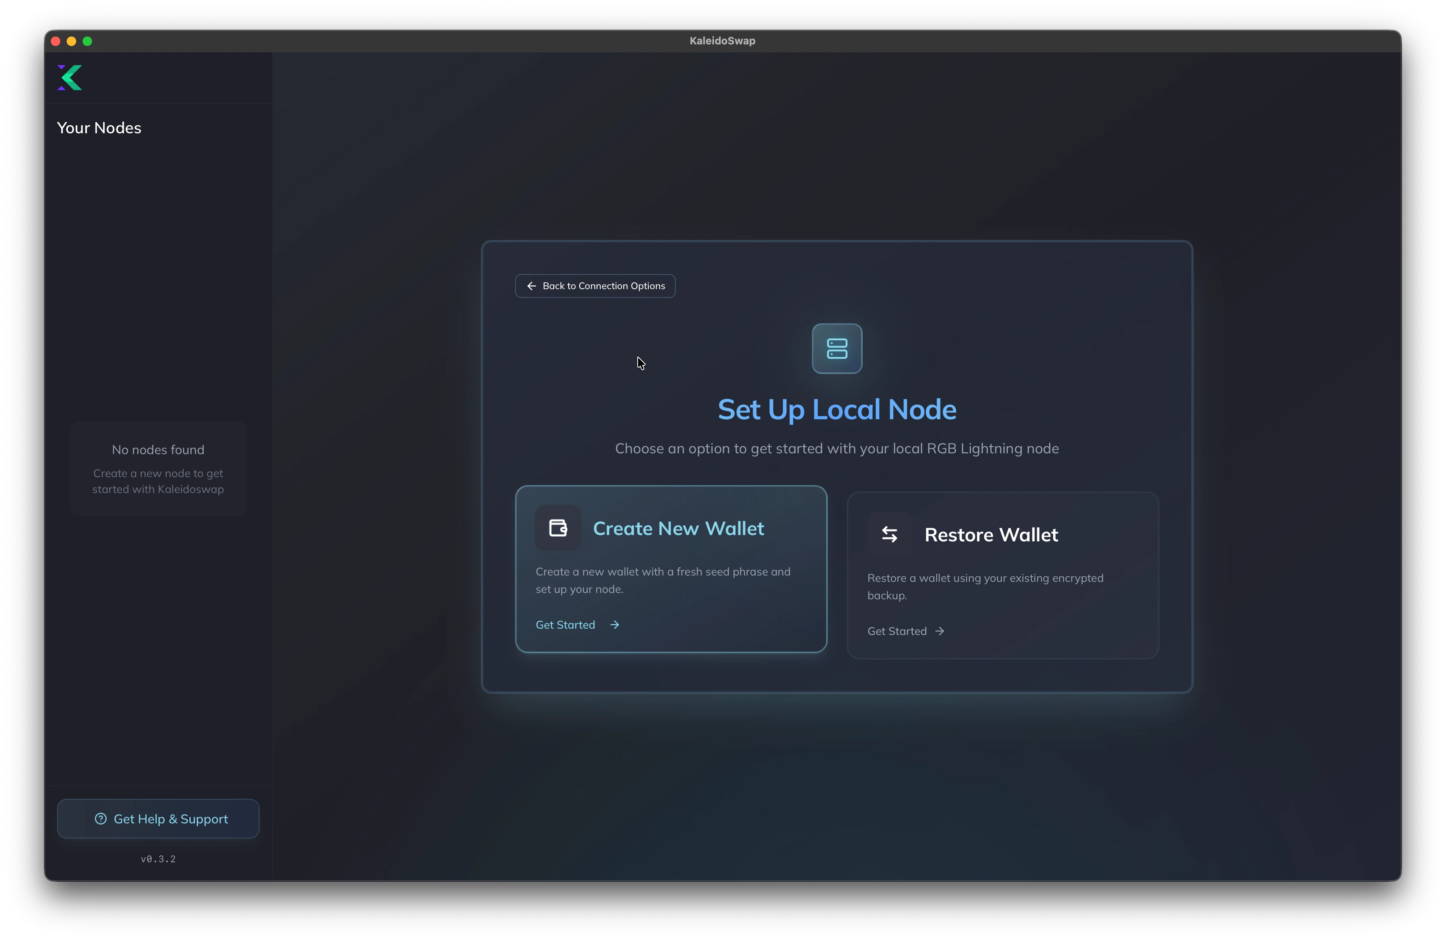
Task: Click the No nodes found placeholder card
Action: (x=158, y=468)
